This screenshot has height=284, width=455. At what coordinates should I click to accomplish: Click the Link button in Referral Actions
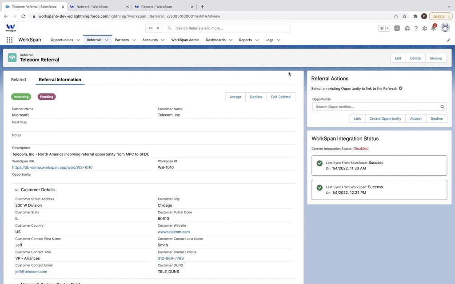click(357, 118)
